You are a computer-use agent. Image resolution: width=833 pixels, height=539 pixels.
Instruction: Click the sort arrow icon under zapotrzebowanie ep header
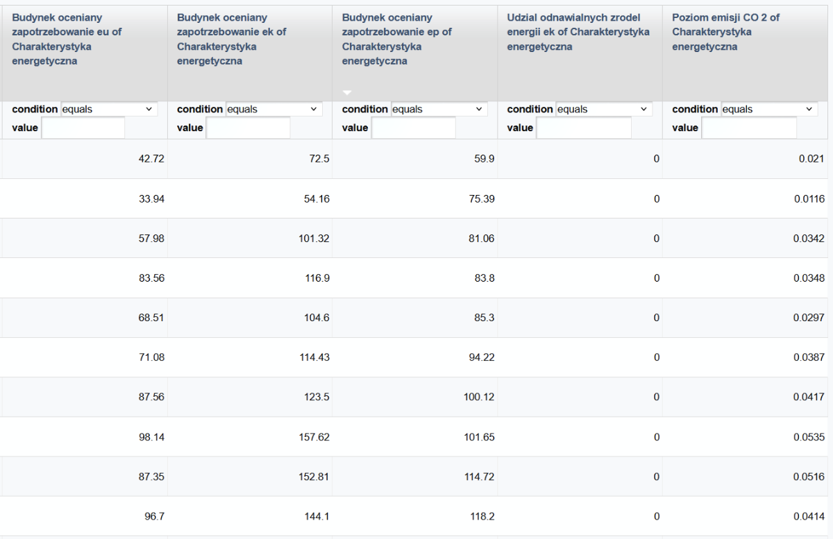tap(348, 92)
